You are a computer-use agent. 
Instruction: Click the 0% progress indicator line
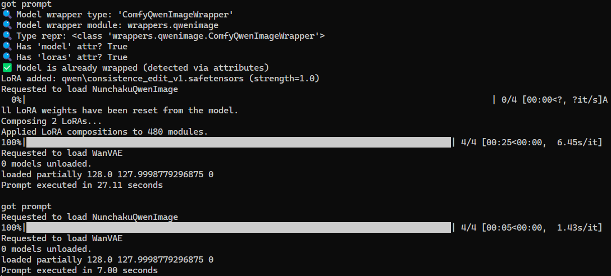click(x=17, y=100)
